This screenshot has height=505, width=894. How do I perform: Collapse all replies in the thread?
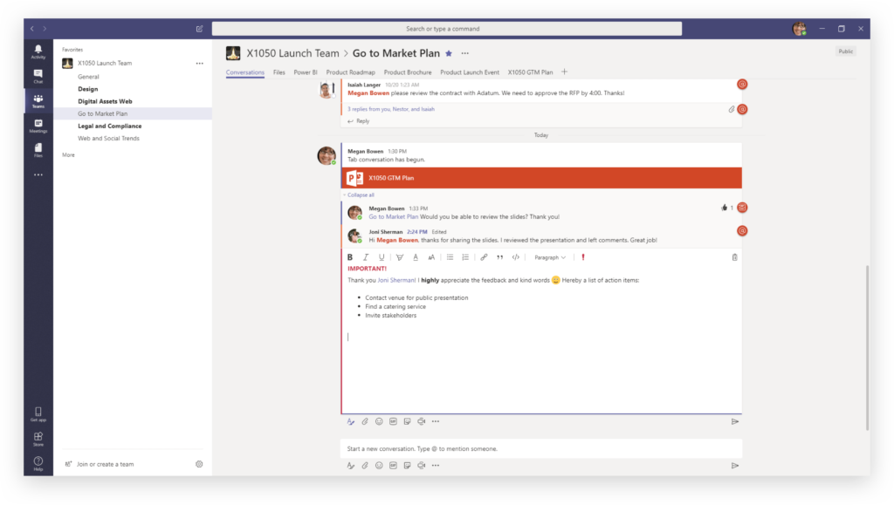(359, 194)
